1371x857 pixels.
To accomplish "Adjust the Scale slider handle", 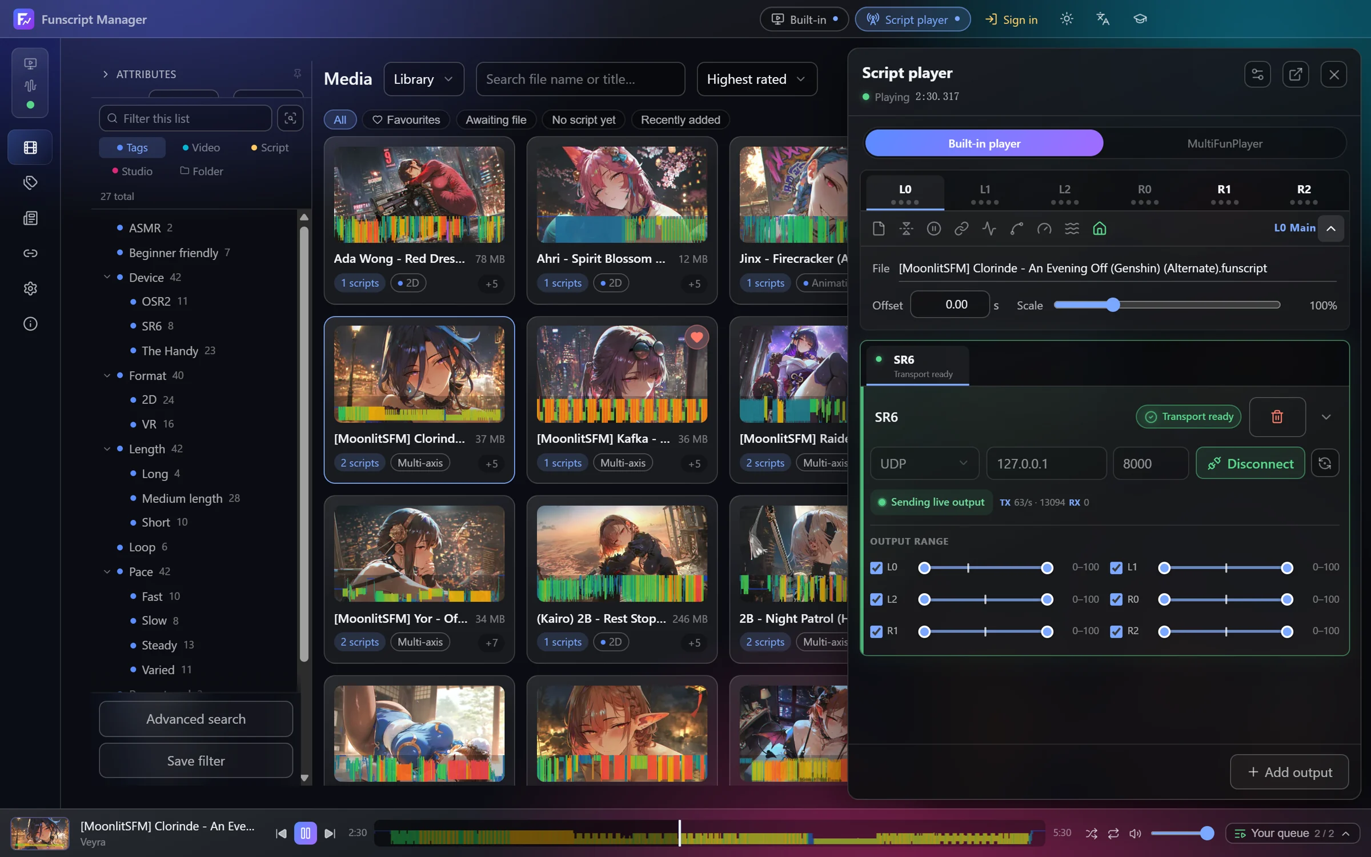I will coord(1112,305).
